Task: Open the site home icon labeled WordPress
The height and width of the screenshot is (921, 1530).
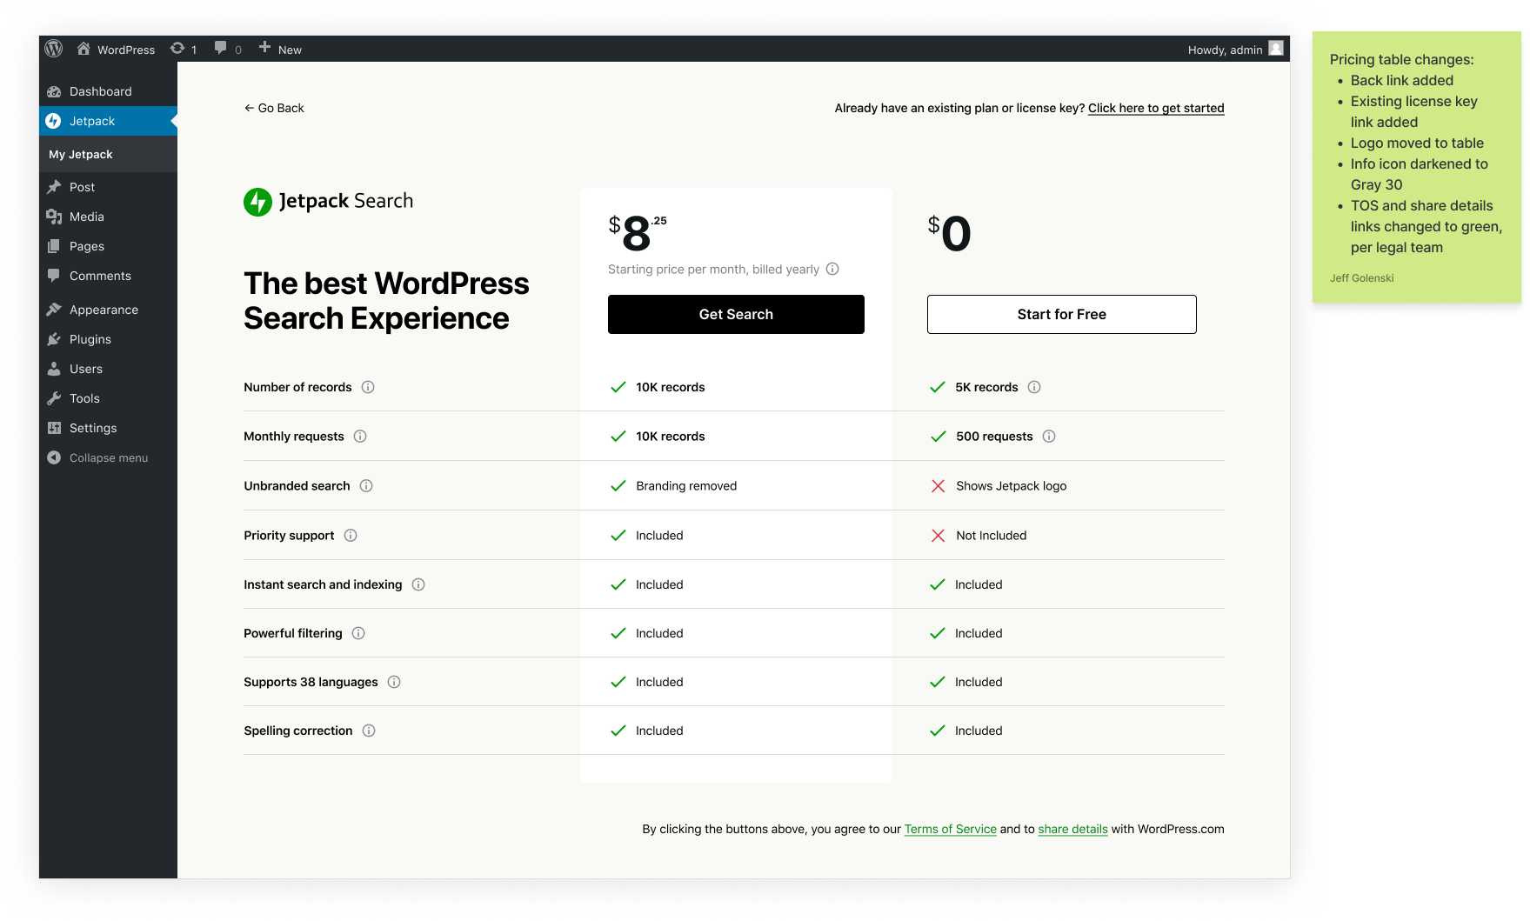Action: [x=84, y=49]
